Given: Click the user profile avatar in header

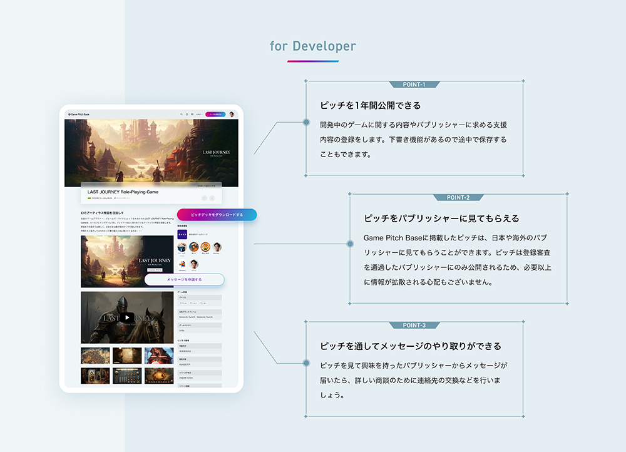Looking at the screenshot, I should click(232, 115).
